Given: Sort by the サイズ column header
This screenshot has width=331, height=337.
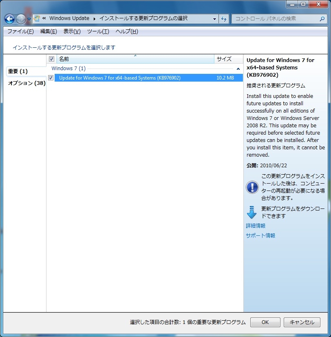Looking at the screenshot, I should point(229,59).
